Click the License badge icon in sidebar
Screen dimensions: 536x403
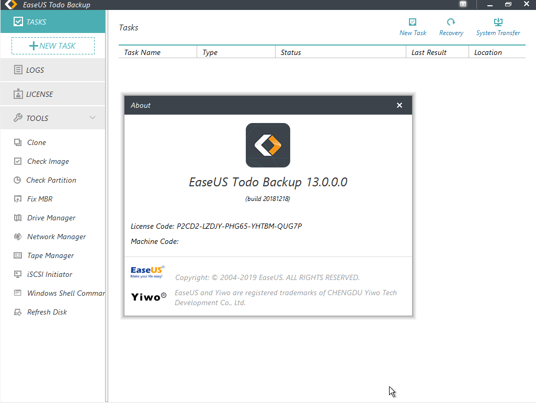click(18, 94)
